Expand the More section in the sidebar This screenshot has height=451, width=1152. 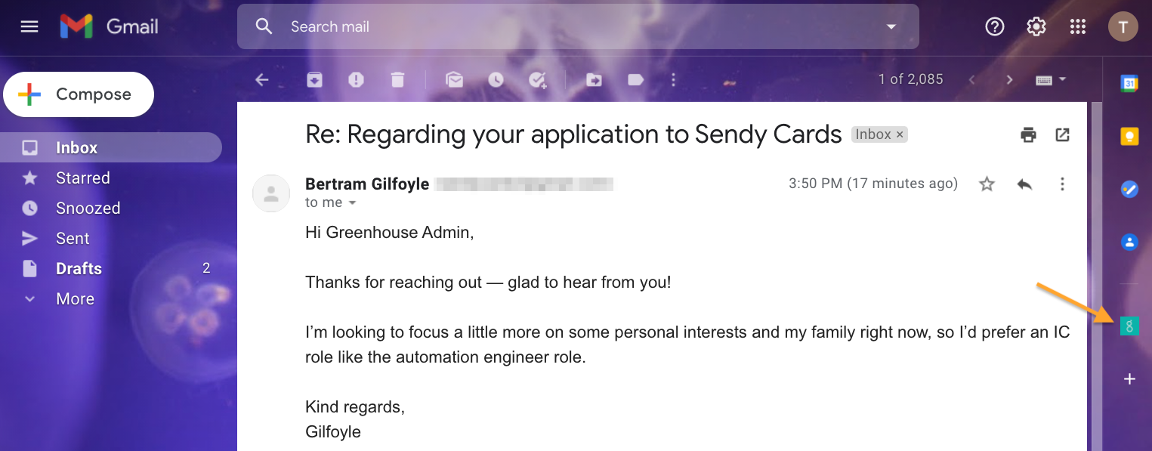point(75,299)
